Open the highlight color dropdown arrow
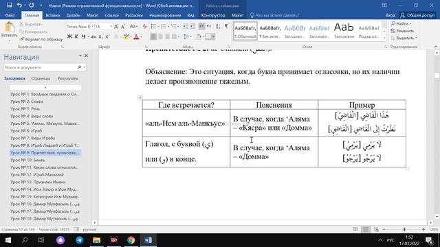The width and height of the screenshot is (440, 247). pyautogui.click(x=131, y=36)
